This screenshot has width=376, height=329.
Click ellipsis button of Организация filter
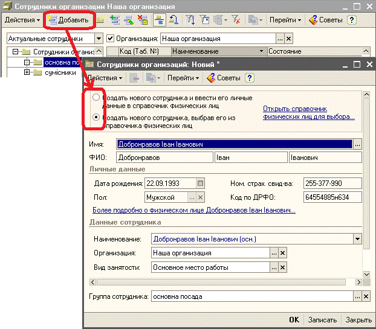pos(280,39)
